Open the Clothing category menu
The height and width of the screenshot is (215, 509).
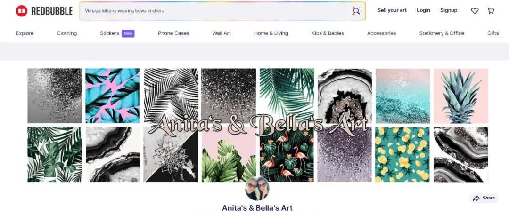tap(67, 33)
